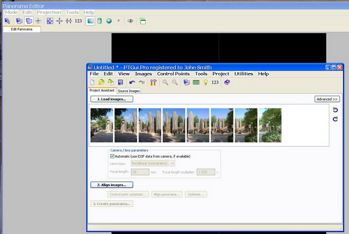This screenshot has height=234, width=349.
Task: Rotate images counterclockwise icon
Action: 335,110
